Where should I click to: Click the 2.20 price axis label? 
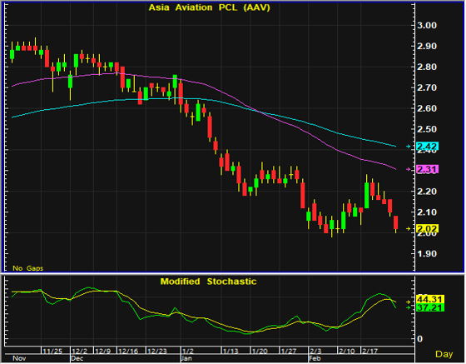[x=427, y=192]
